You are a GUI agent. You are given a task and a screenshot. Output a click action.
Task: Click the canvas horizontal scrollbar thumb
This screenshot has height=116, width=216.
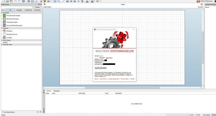pyautogui.click(x=122, y=88)
